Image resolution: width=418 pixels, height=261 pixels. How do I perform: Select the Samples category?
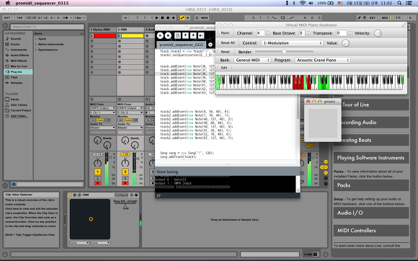[x=19, y=83]
